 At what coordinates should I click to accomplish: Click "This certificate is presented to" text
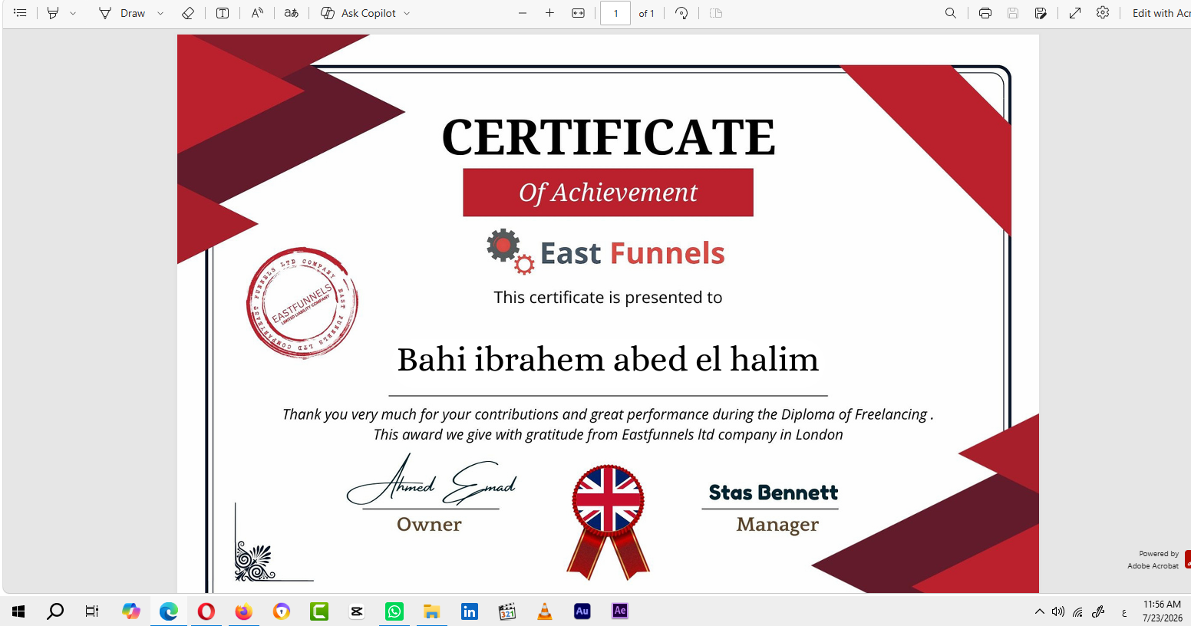click(608, 298)
